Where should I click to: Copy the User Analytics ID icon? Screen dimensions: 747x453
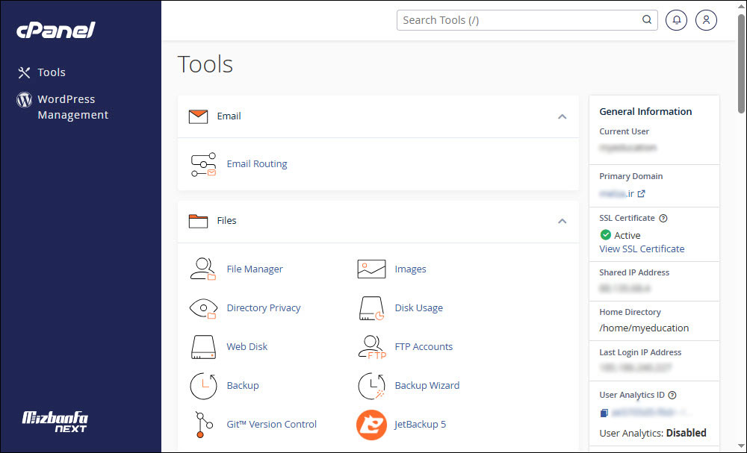point(604,413)
